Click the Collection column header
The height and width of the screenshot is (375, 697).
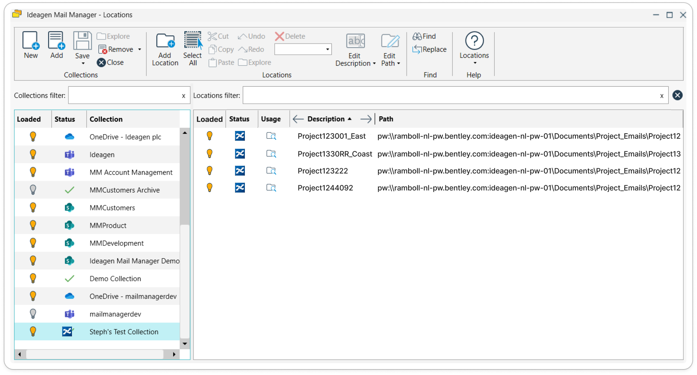coord(106,119)
